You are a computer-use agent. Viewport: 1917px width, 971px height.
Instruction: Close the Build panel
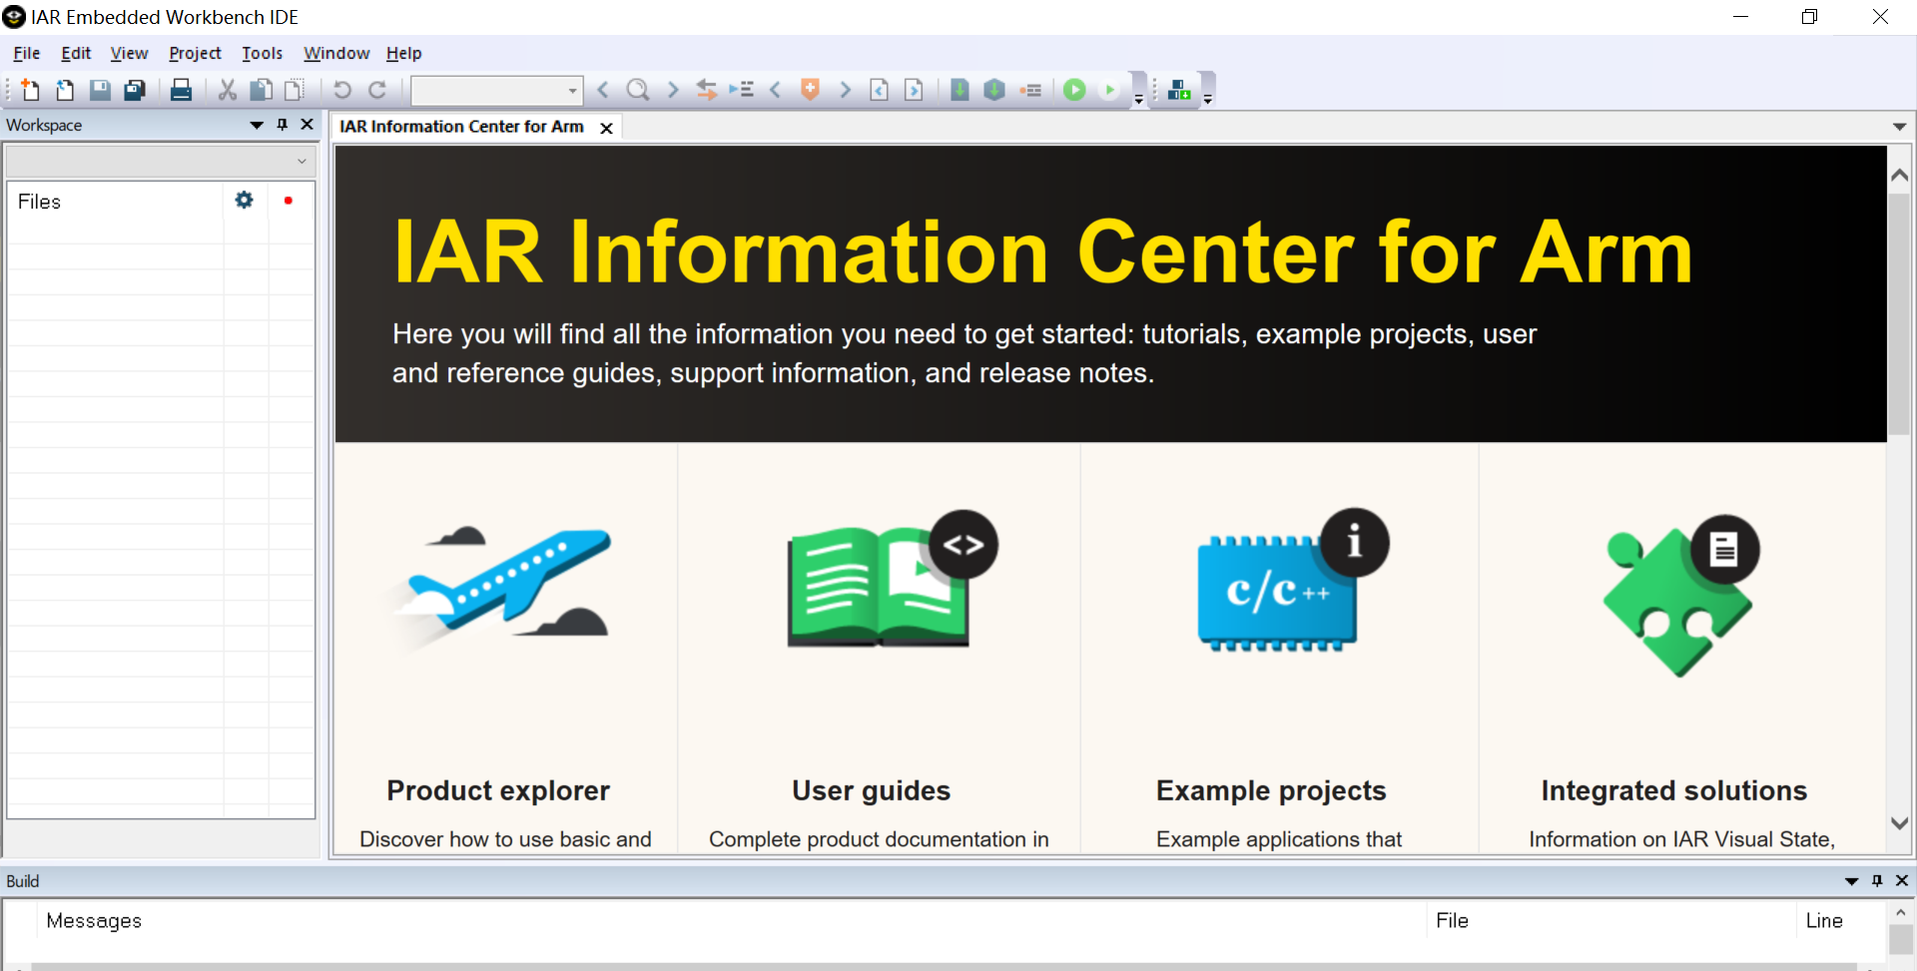(x=1902, y=881)
